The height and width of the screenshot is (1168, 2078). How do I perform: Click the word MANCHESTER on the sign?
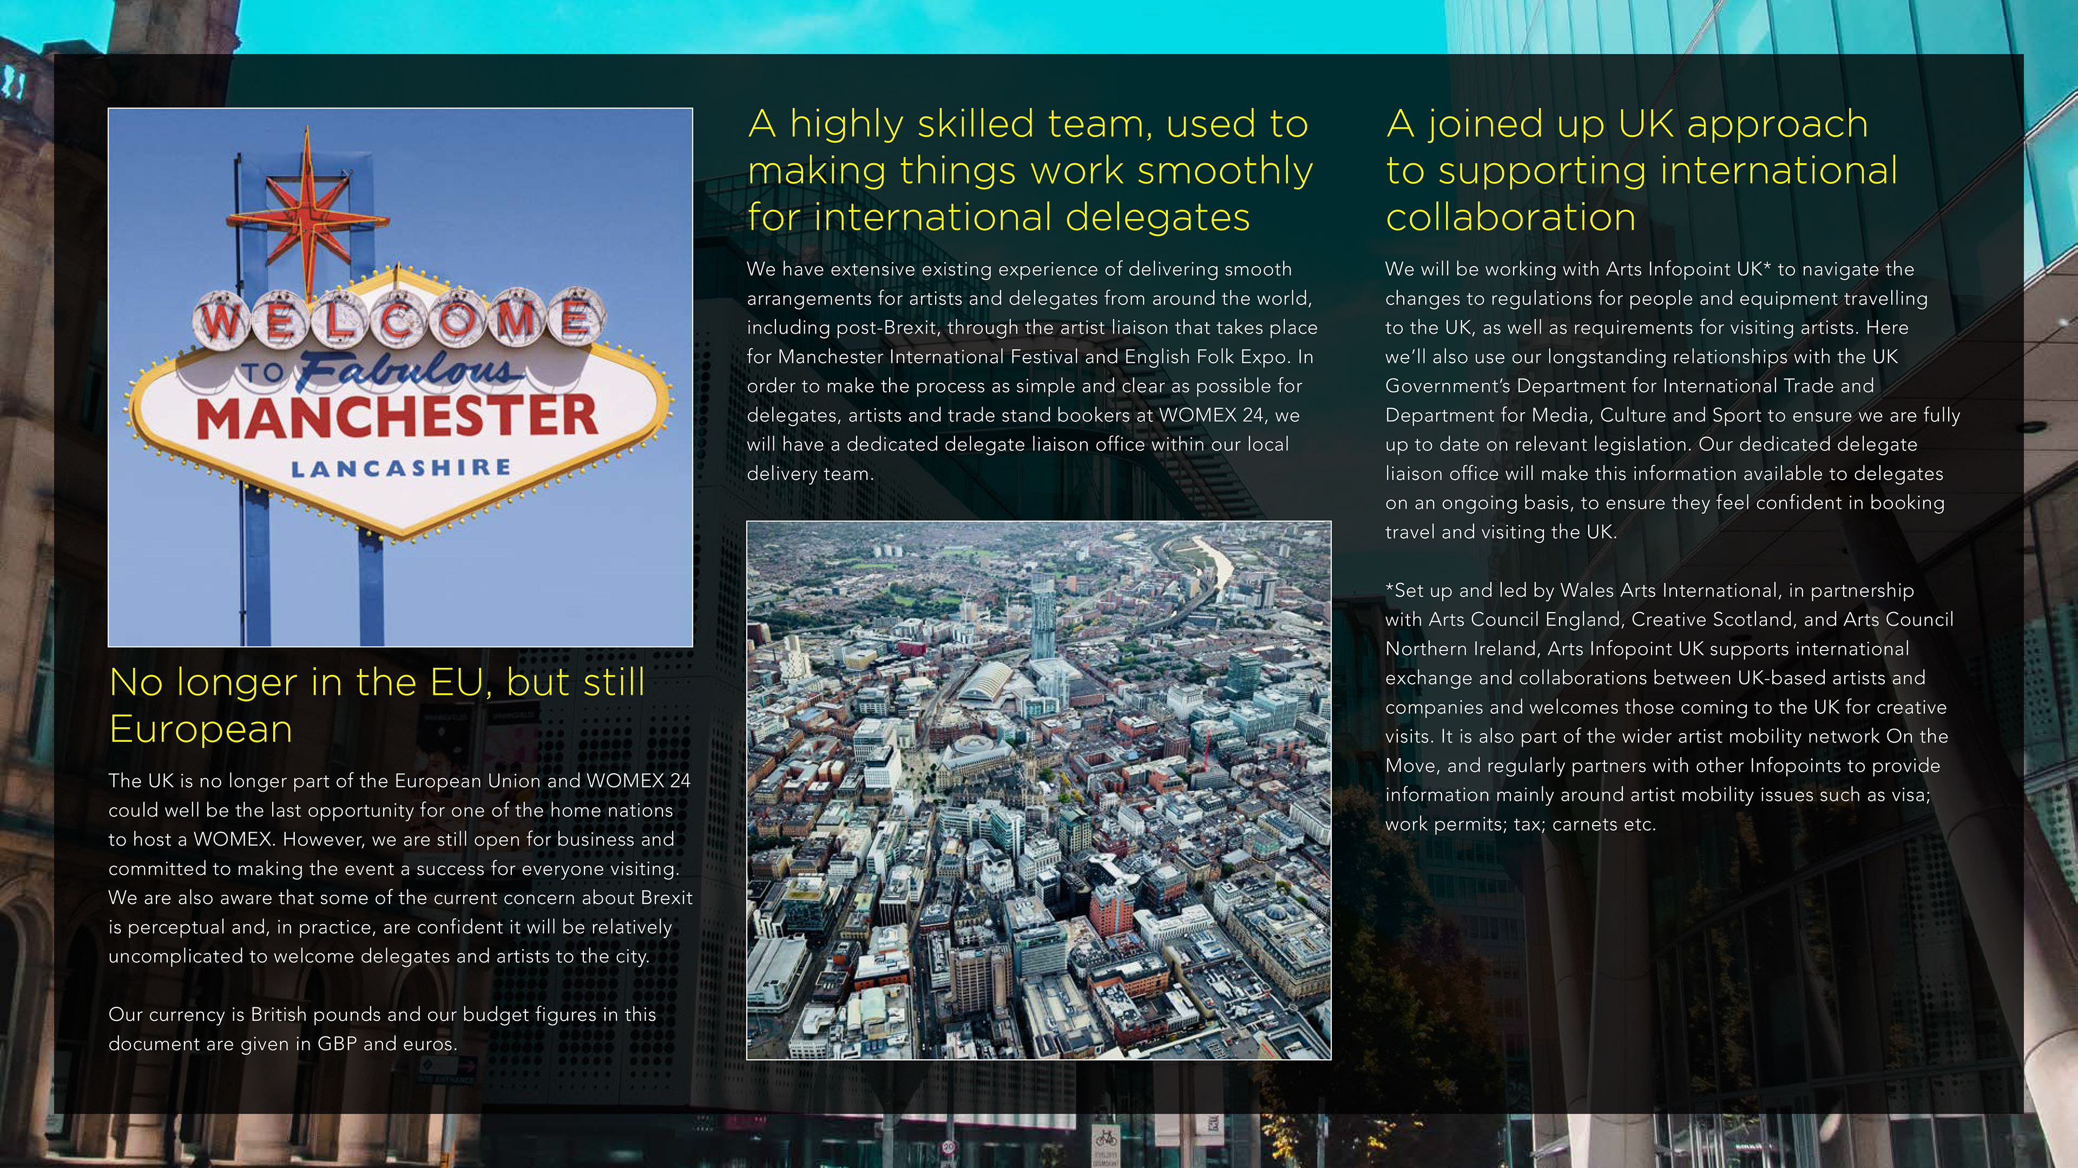pyautogui.click(x=396, y=417)
